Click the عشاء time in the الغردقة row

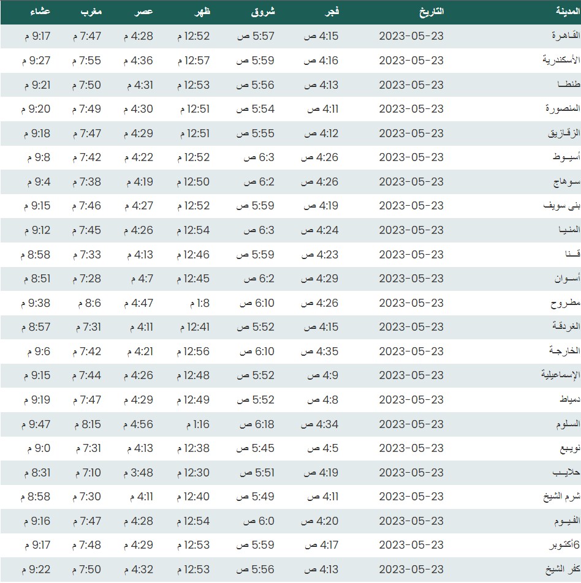click(x=38, y=327)
